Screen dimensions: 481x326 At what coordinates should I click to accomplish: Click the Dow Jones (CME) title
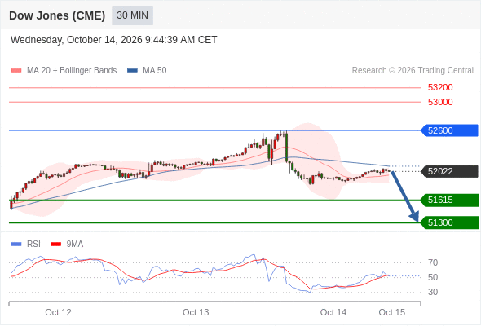pos(57,15)
